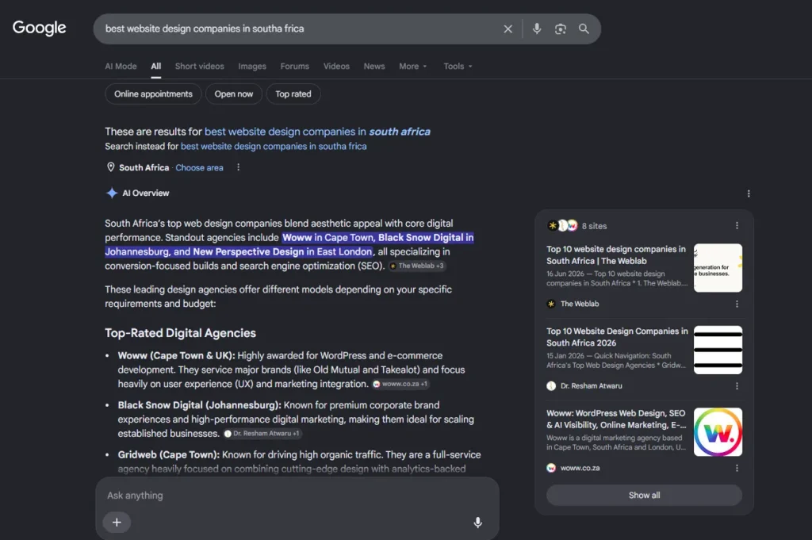Click the Woww logo thumbnail
The height and width of the screenshot is (540, 812).
point(718,432)
